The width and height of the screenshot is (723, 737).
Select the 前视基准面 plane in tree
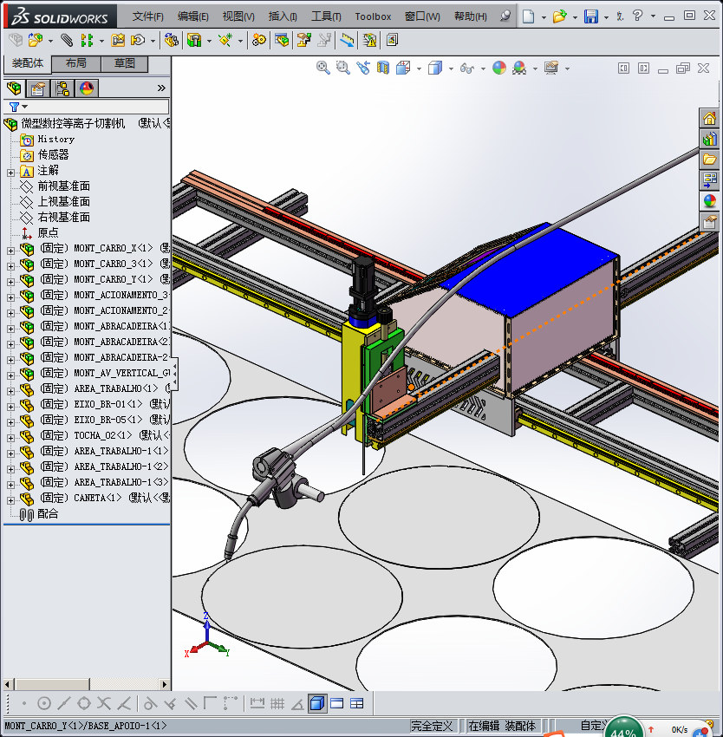(x=63, y=186)
